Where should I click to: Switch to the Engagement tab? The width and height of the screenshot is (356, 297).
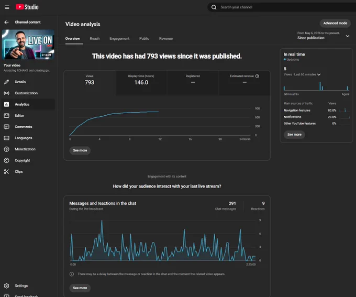[x=119, y=39]
